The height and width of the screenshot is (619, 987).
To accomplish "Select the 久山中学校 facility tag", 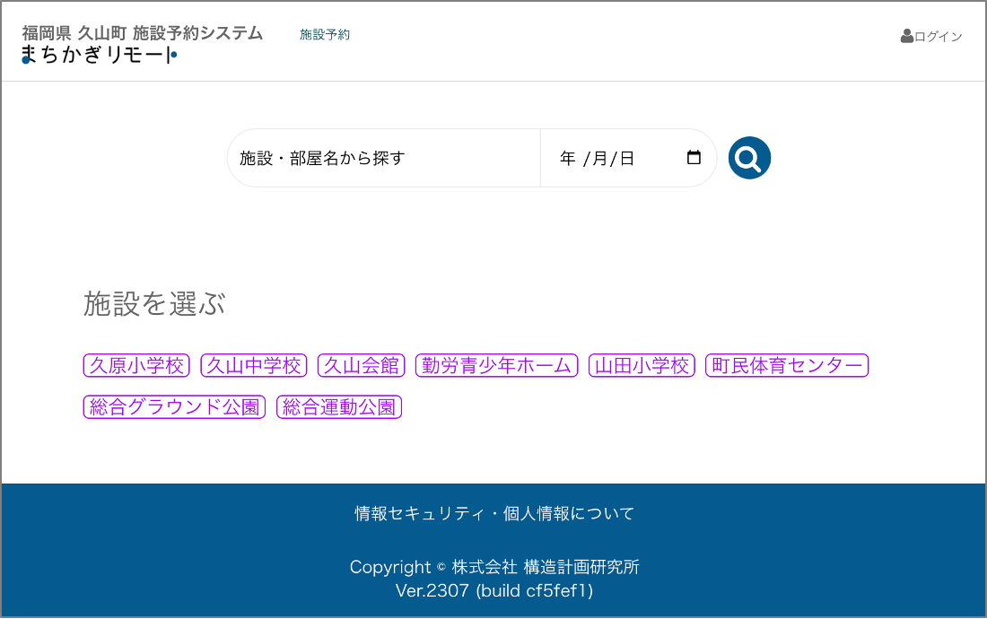I will pyautogui.click(x=254, y=366).
